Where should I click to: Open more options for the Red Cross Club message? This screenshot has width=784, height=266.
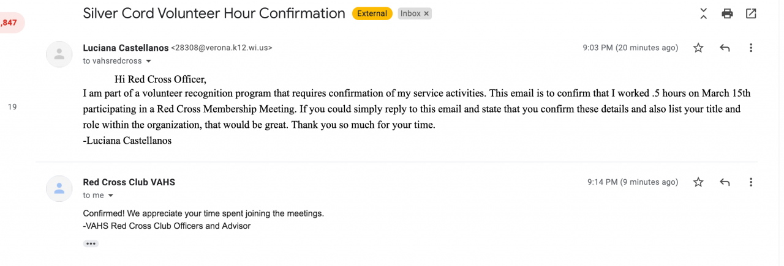(x=751, y=182)
